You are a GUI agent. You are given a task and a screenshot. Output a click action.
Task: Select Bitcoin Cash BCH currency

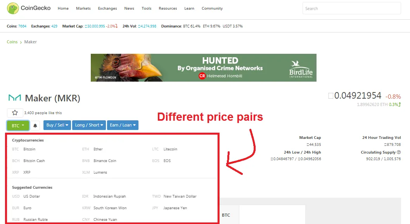point(28,161)
